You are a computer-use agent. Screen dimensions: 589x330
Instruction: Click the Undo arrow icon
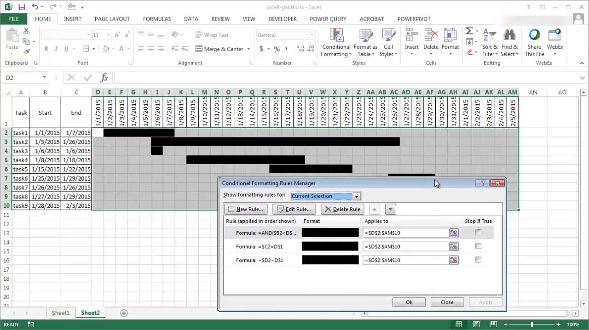[x=35, y=7]
